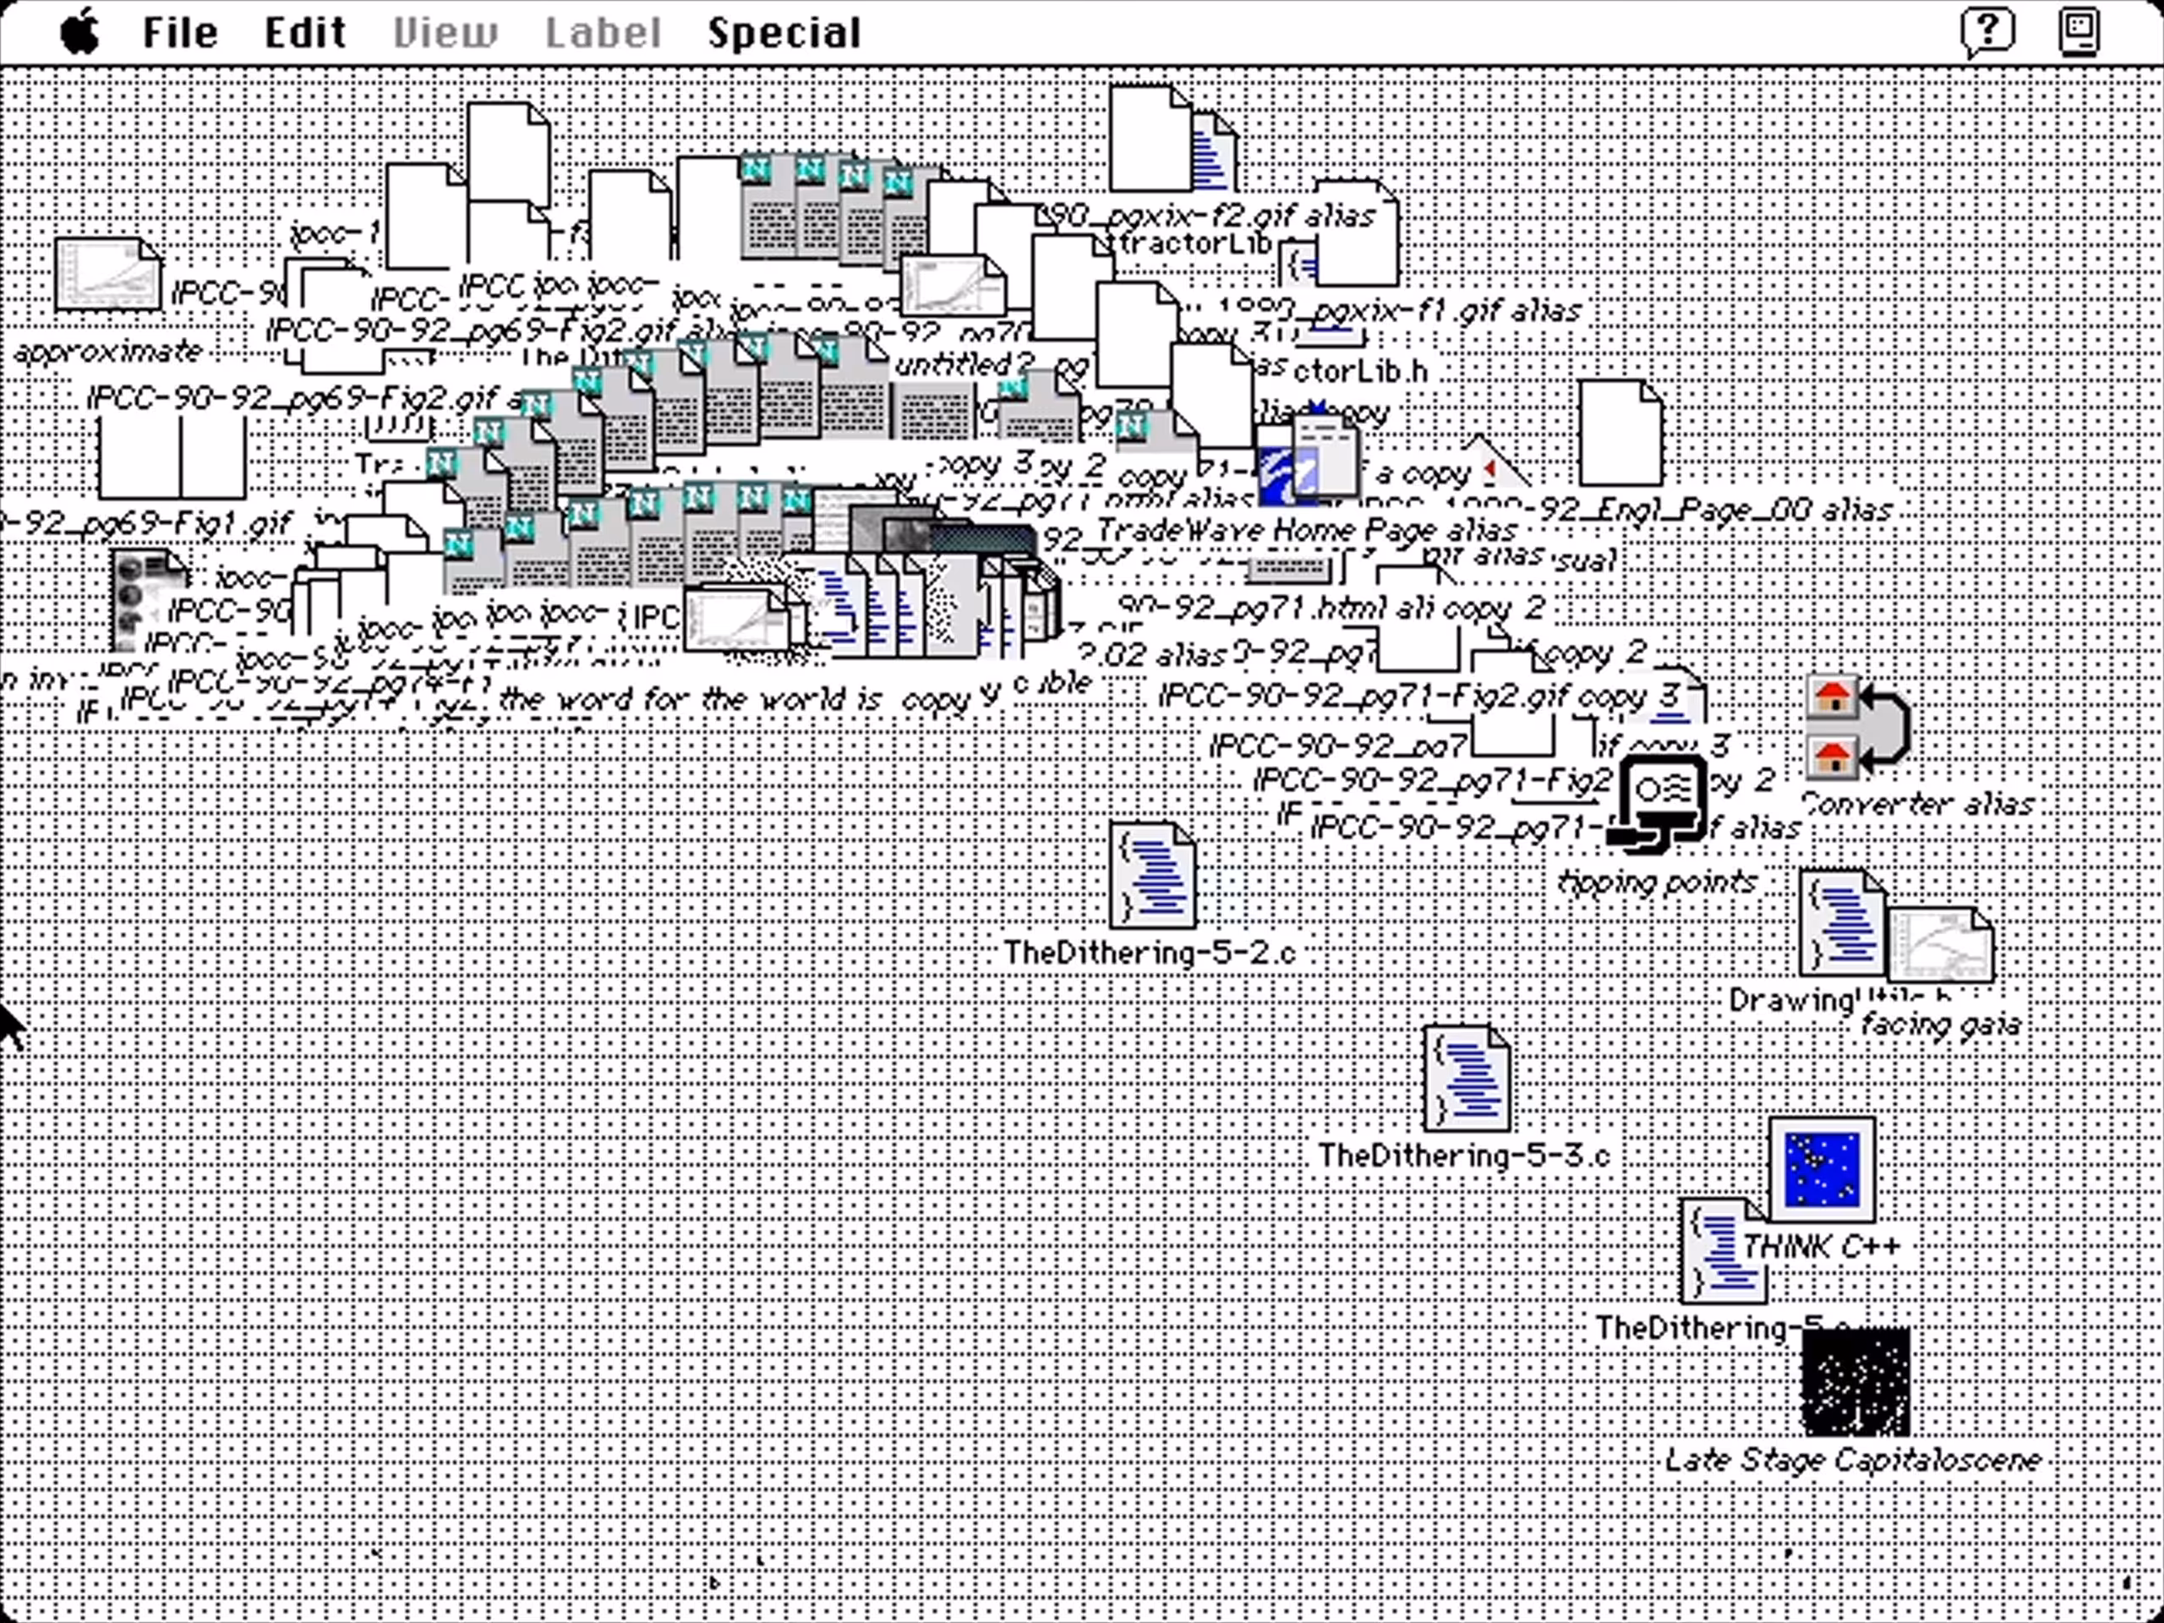The height and width of the screenshot is (1623, 2164).
Task: Open the Application menu computer icon
Action: tap(2079, 32)
